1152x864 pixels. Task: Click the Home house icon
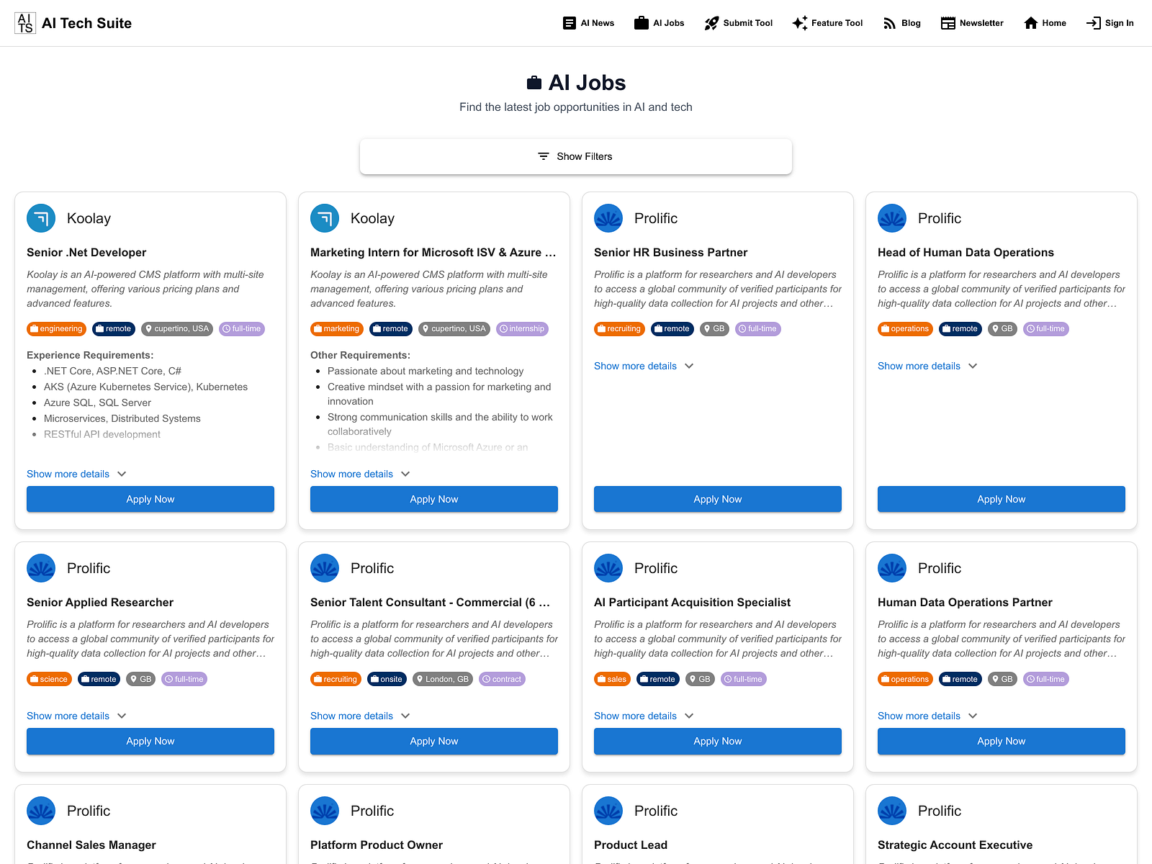pos(1031,23)
